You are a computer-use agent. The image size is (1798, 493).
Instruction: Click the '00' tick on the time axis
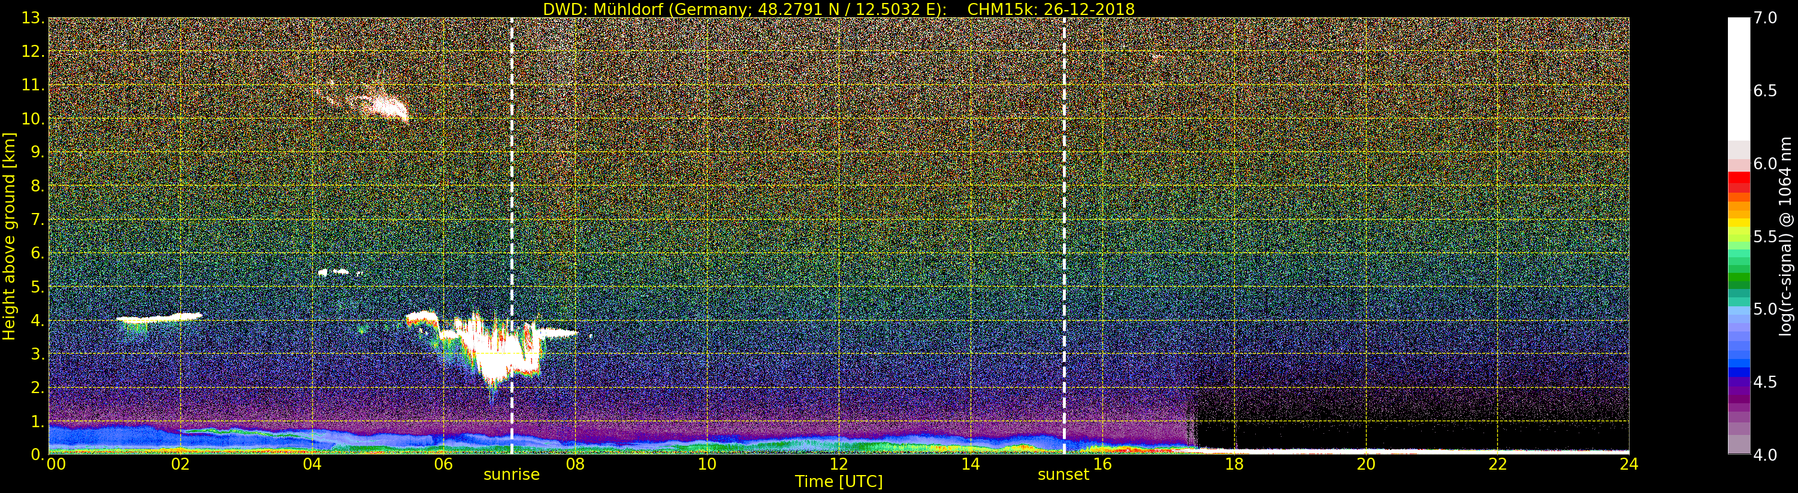click(x=56, y=464)
